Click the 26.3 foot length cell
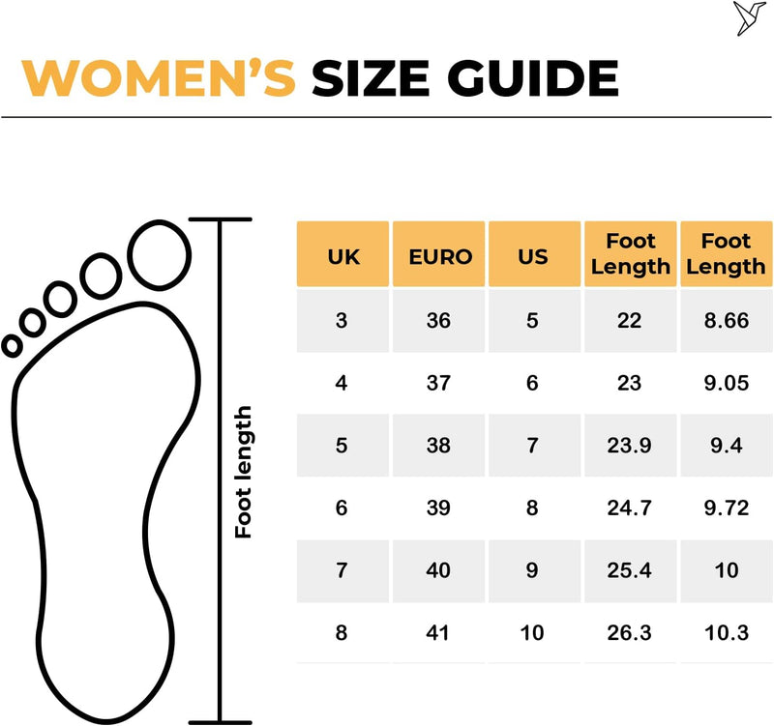 pyautogui.click(x=629, y=633)
